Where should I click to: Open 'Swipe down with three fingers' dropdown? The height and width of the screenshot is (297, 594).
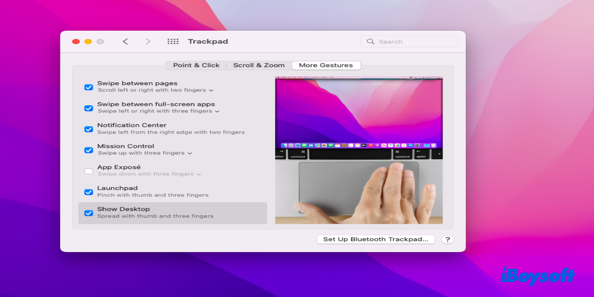tap(149, 174)
